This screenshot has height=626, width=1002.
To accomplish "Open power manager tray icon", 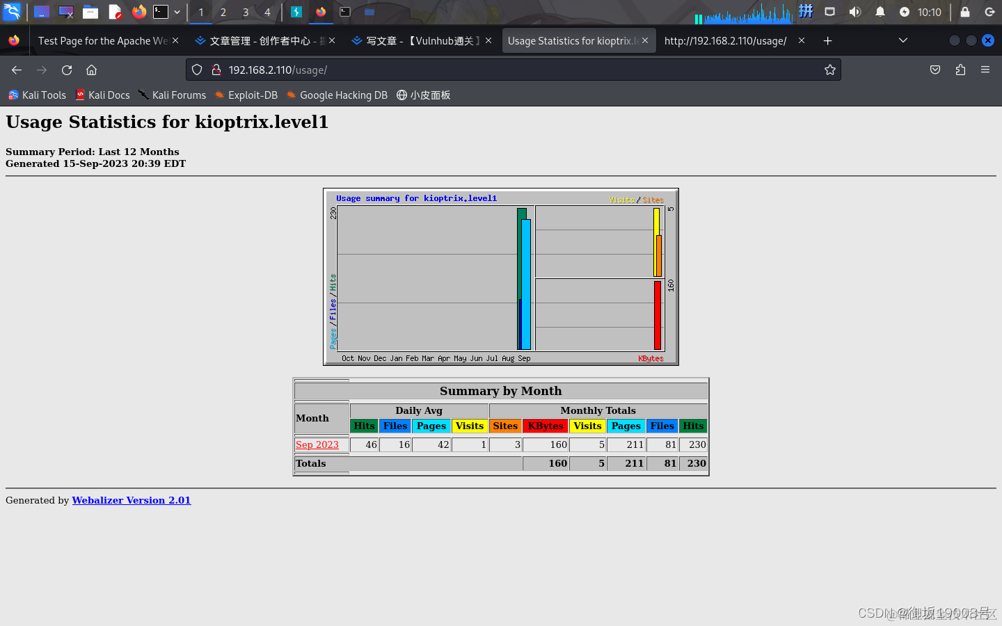I will 904,12.
